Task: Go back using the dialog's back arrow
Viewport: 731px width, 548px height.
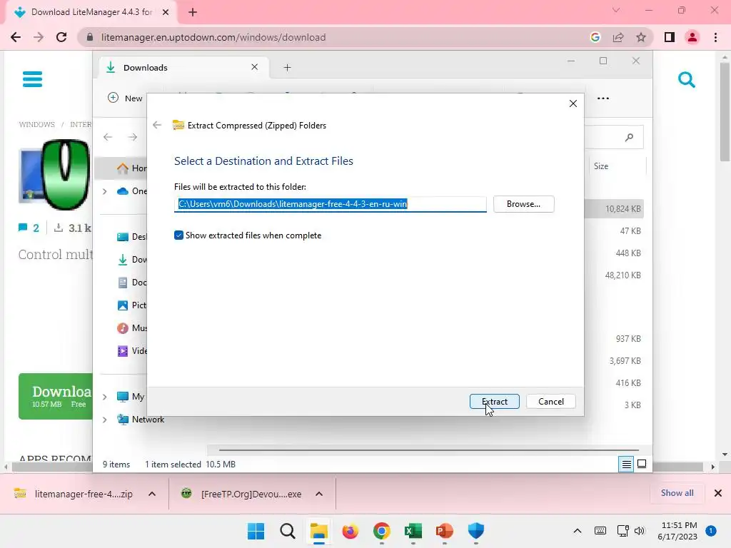Action: [157, 125]
